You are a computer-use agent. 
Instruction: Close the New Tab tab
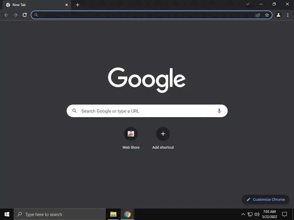pyautogui.click(x=67, y=5)
